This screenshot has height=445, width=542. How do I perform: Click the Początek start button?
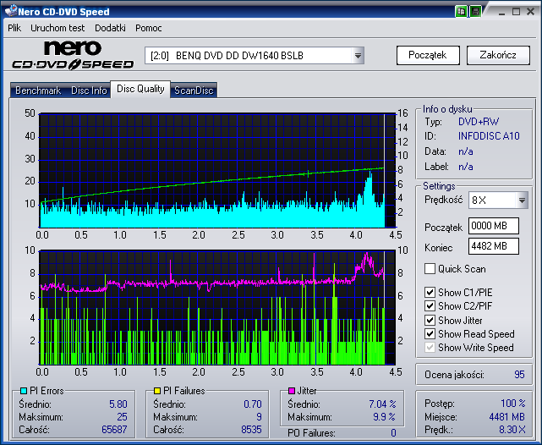coord(428,55)
